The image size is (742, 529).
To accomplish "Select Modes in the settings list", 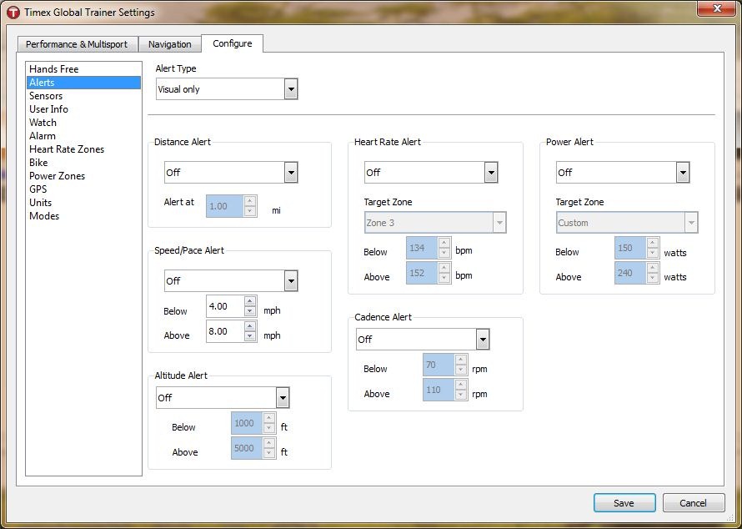I will point(83,216).
